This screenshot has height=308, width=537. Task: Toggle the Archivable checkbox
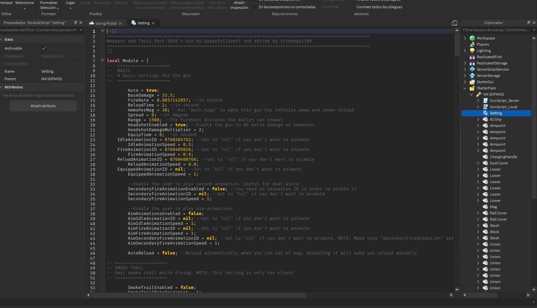coord(44,48)
